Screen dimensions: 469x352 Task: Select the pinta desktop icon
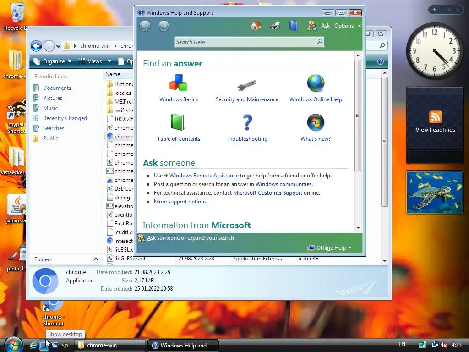click(16, 258)
